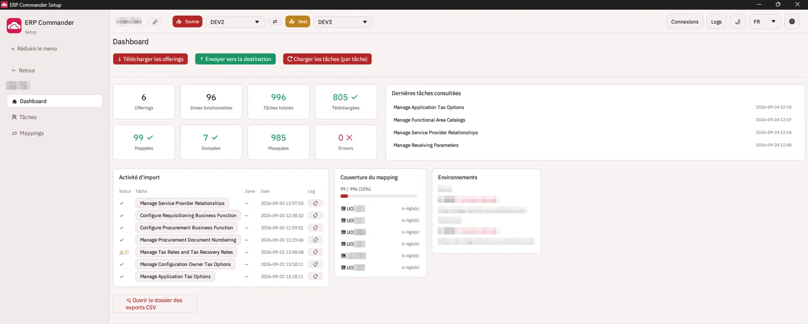Click the red Source button

click(187, 22)
